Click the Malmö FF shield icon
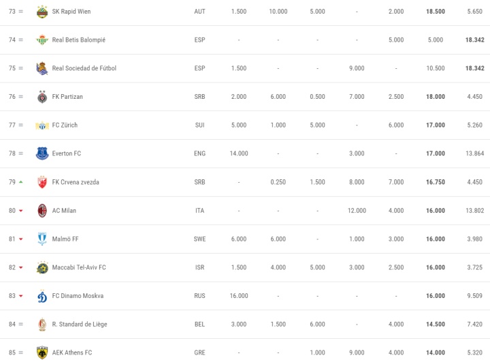The height and width of the screenshot is (362, 490). (42, 239)
